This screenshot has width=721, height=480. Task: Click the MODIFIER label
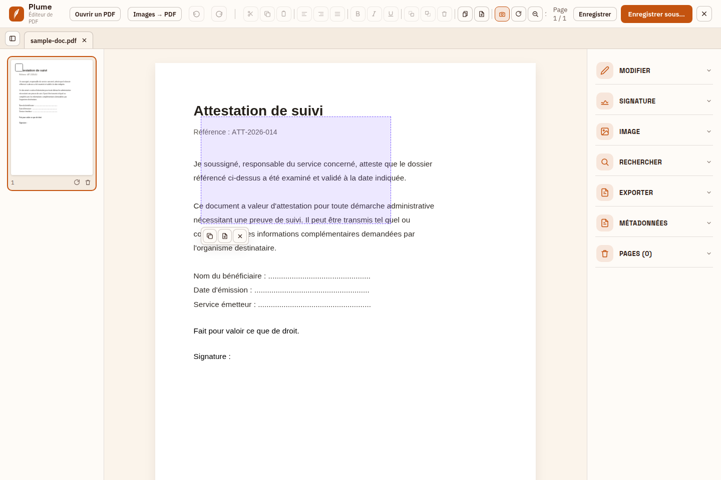tap(635, 70)
